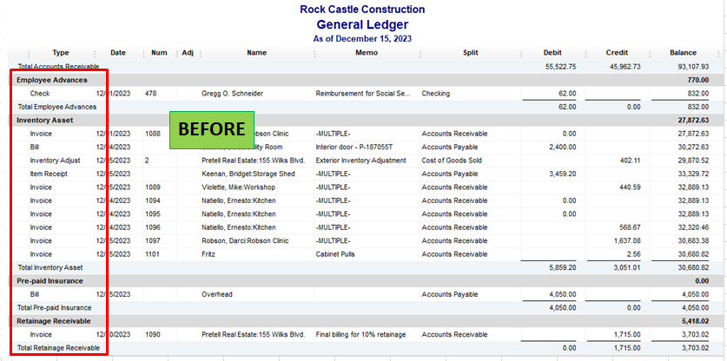Click invoice number 1090
727x361 pixels.
point(153,335)
